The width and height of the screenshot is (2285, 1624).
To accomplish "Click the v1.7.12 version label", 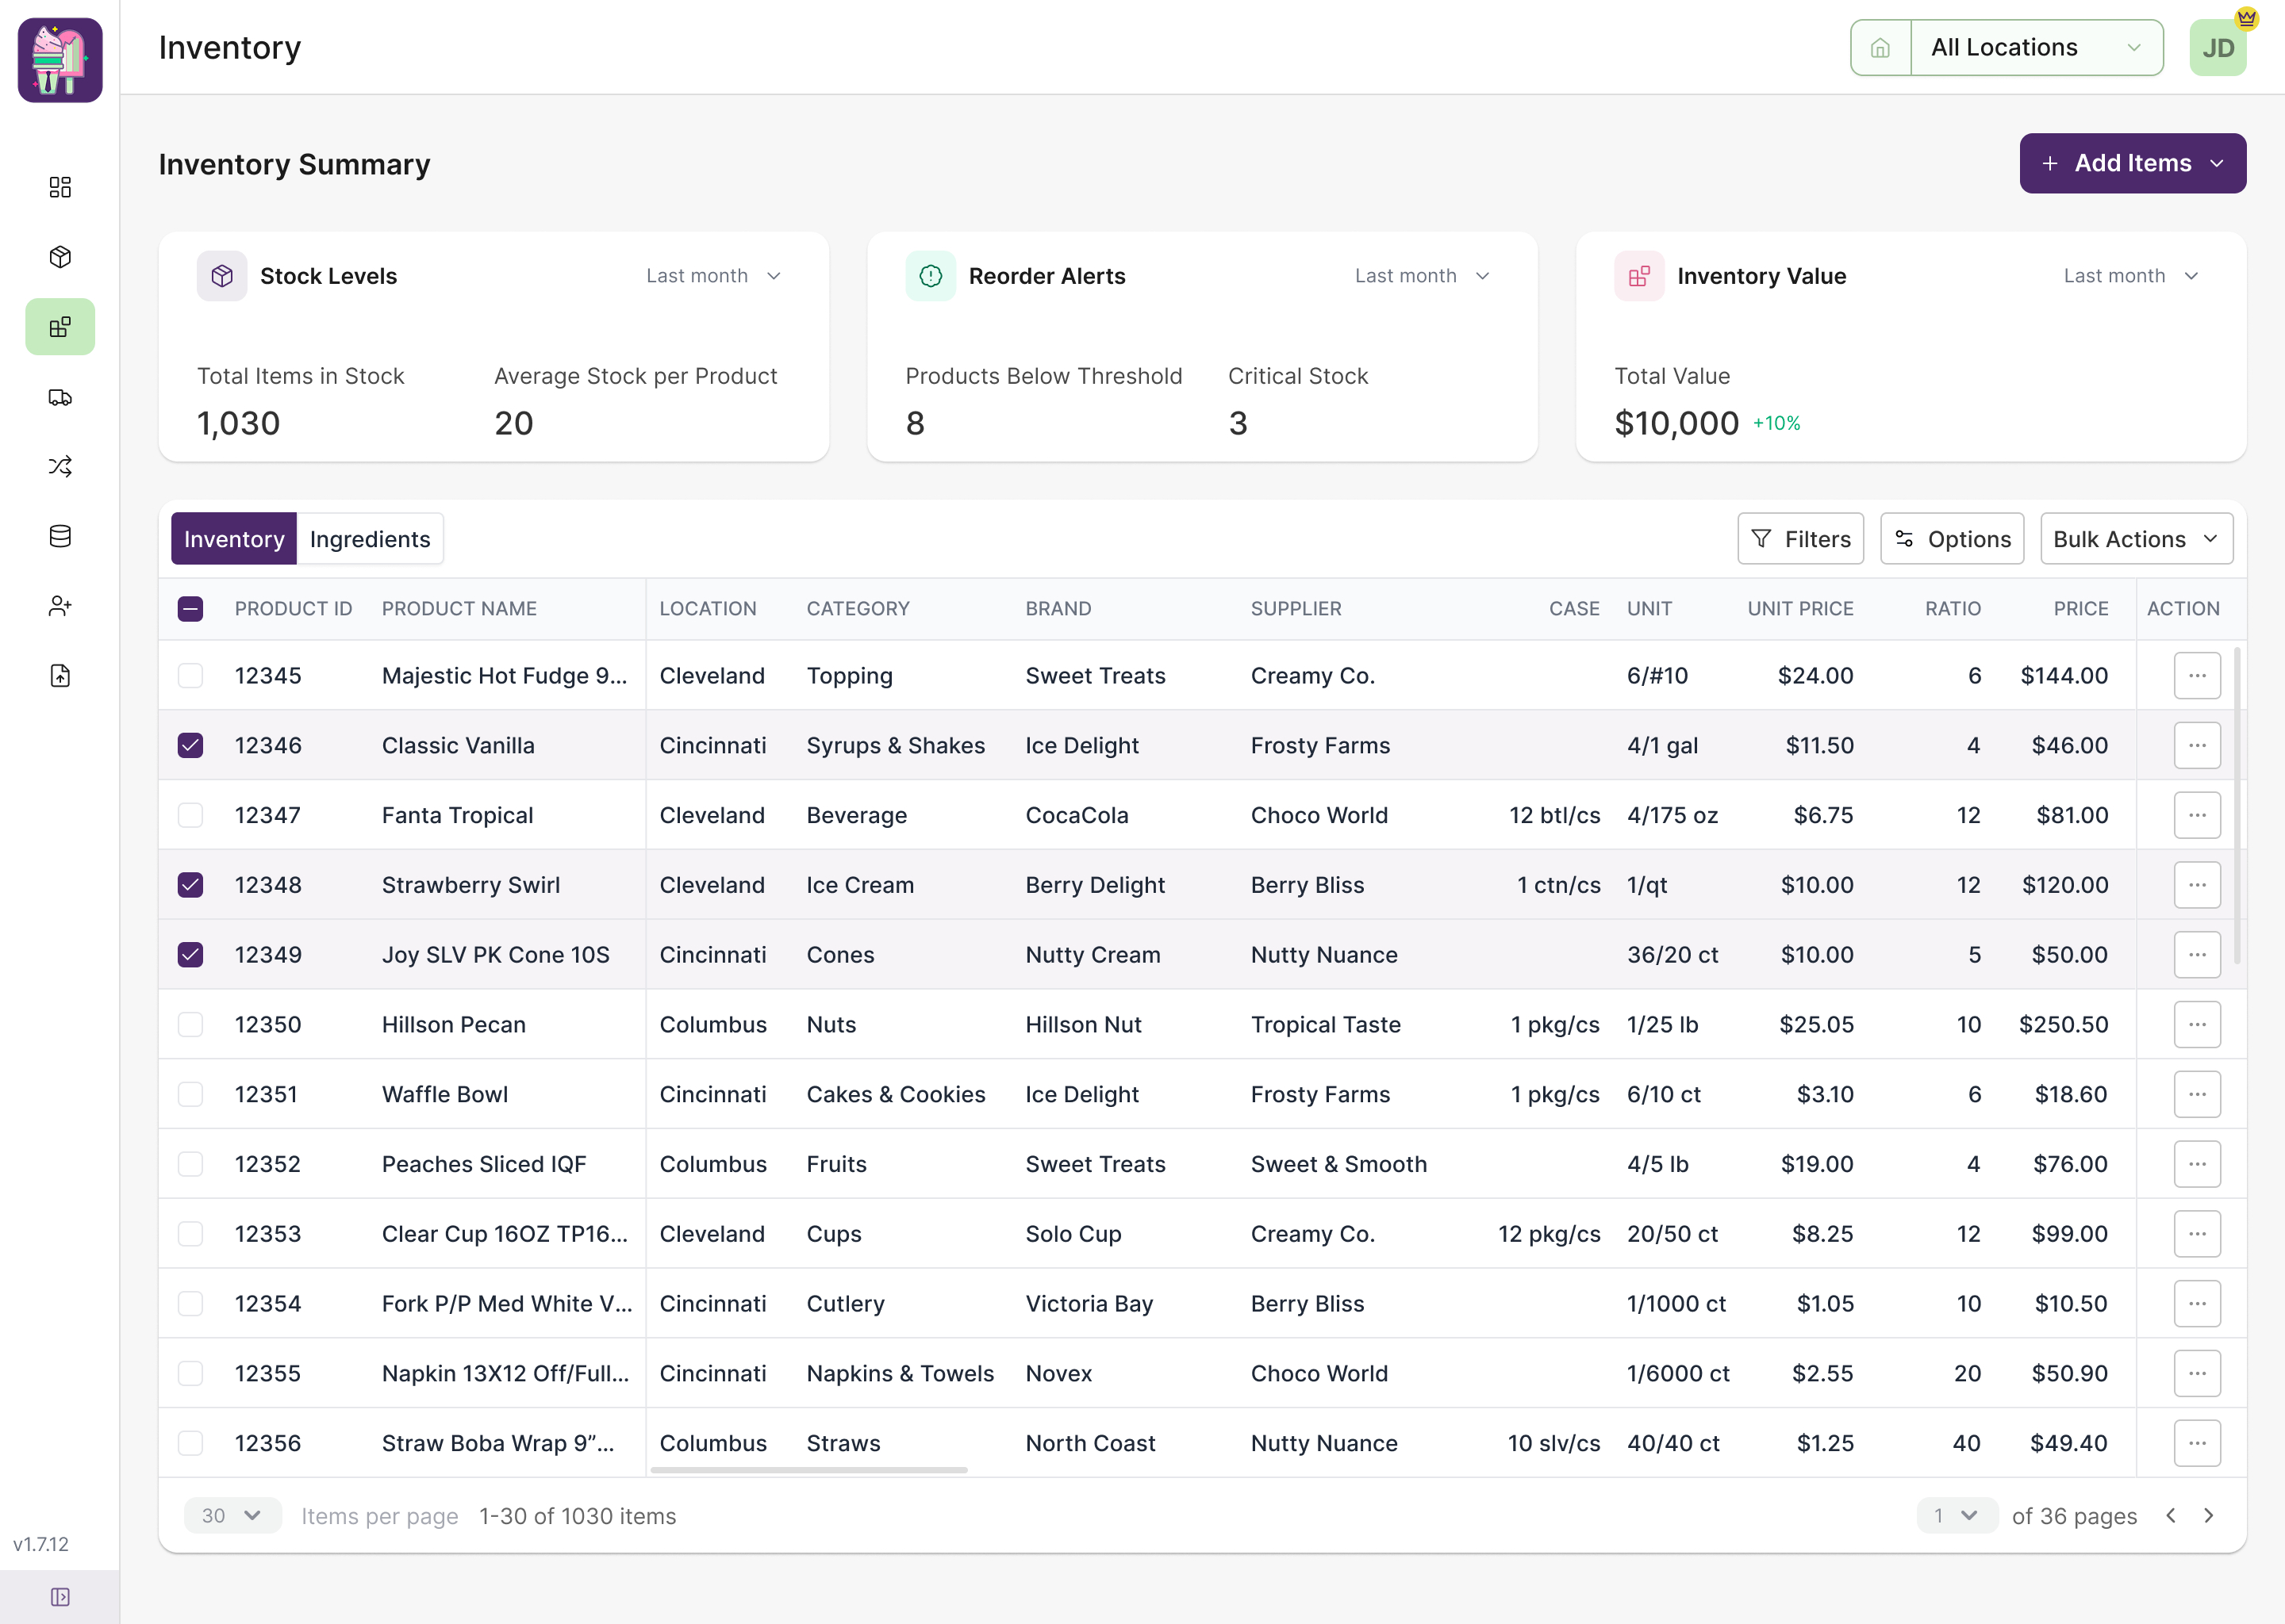I will point(41,1544).
